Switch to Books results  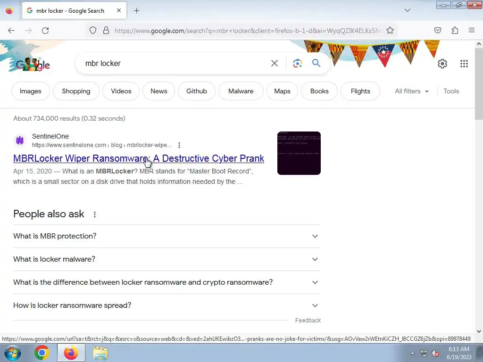[319, 91]
